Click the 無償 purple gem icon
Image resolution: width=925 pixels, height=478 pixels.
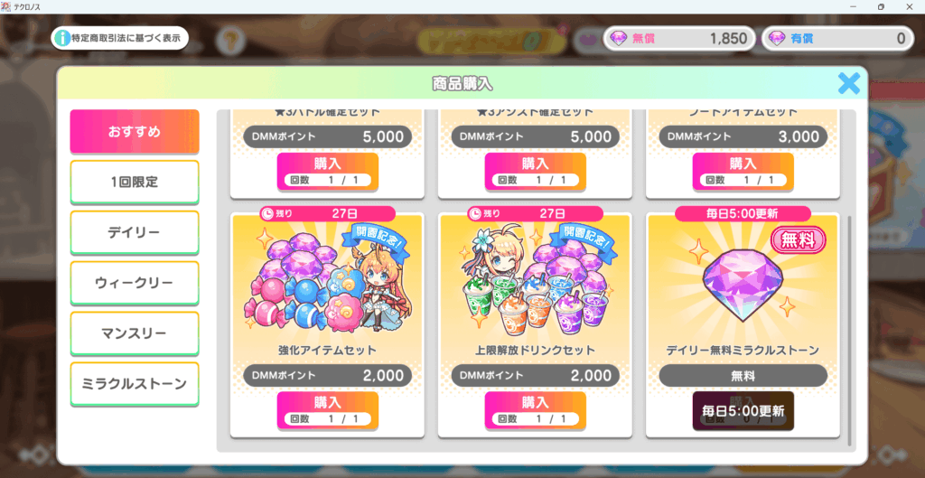point(618,39)
